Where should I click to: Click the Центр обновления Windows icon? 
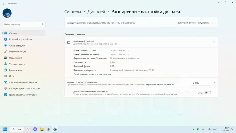click(6, 95)
